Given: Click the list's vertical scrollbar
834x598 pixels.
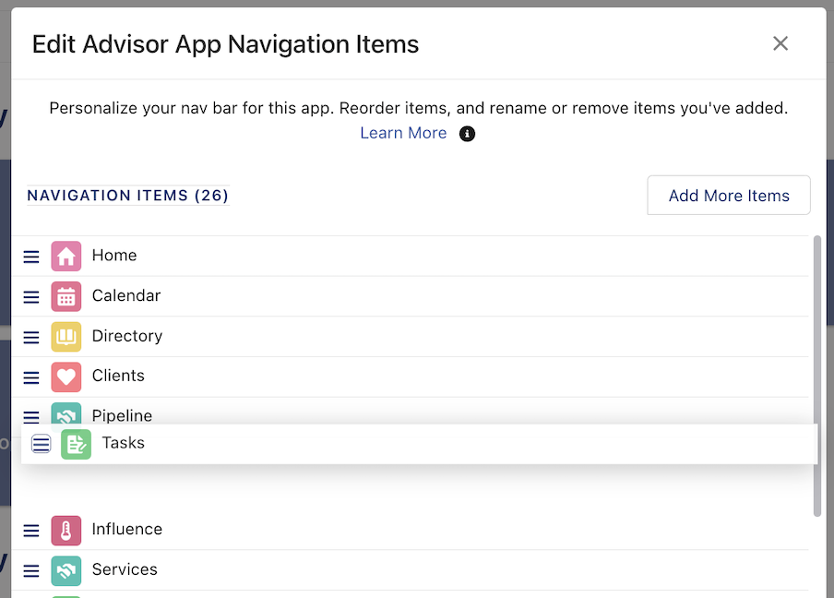Looking at the screenshot, I should [x=817, y=376].
